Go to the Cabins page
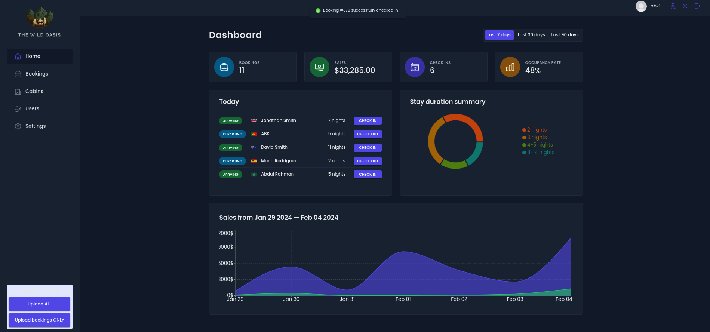Viewport: 710px width, 332px height. (40, 92)
